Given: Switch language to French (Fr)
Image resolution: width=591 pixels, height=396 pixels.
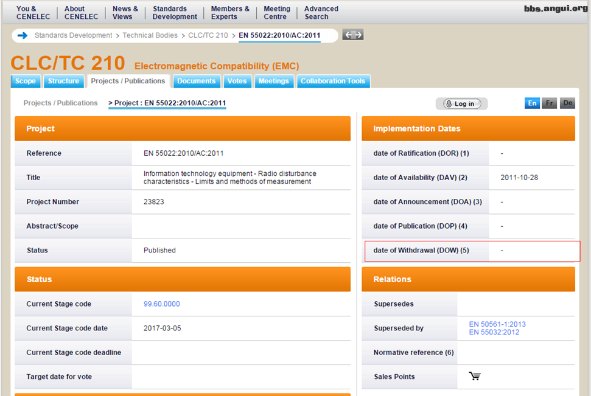Looking at the screenshot, I should click(x=550, y=103).
